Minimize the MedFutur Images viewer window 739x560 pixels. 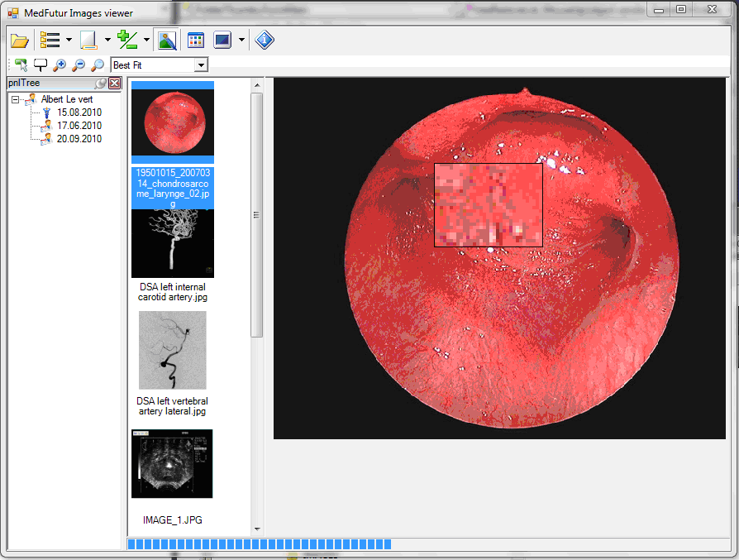(659, 9)
